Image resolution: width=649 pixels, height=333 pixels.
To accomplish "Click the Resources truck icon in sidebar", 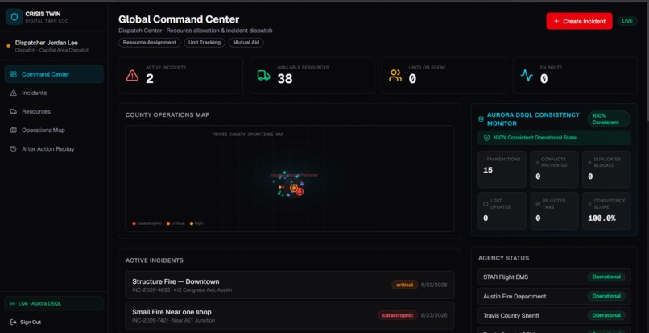I will 13,111.
